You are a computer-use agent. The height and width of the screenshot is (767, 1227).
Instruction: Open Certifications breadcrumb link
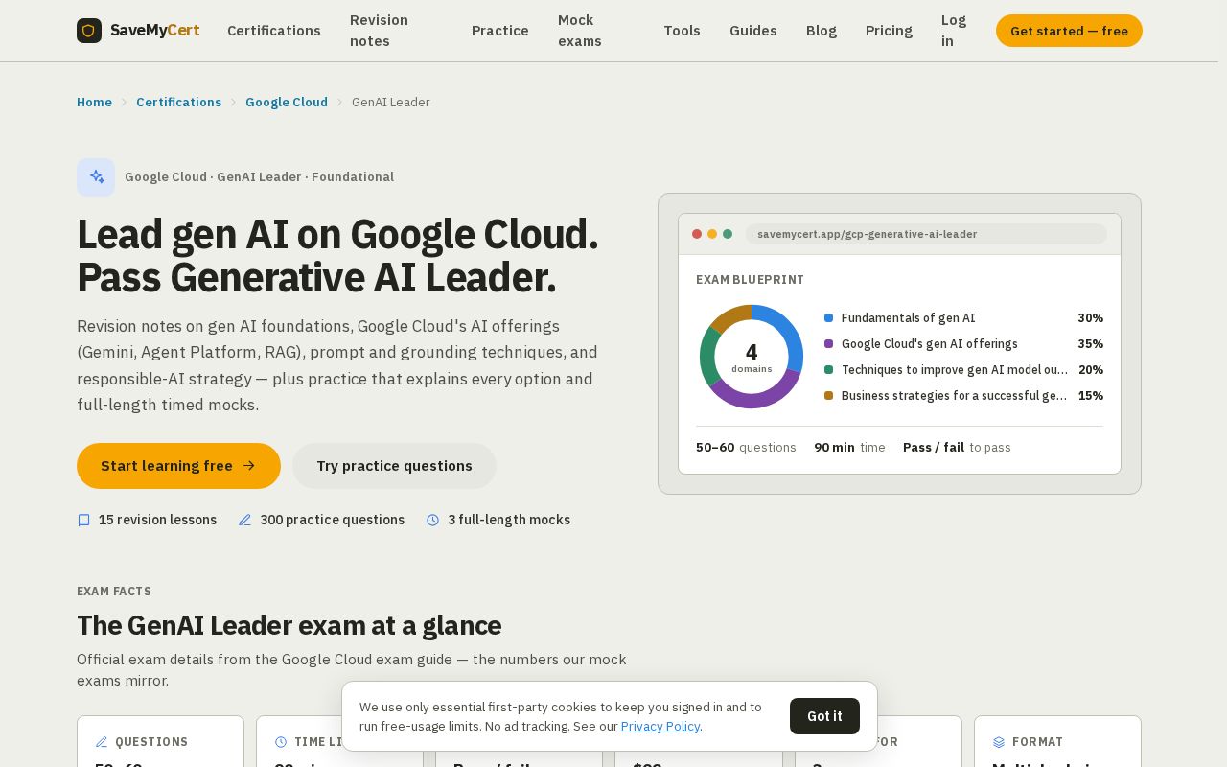[178, 103]
